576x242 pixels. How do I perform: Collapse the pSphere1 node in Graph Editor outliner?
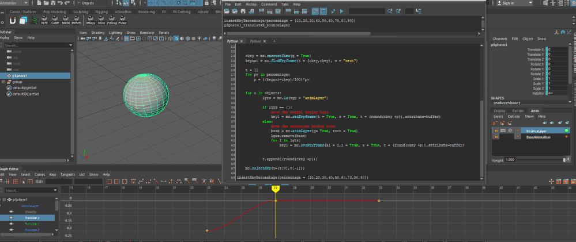pos(3,200)
